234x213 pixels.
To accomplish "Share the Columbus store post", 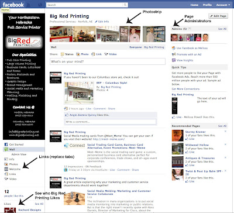I will pos(112,109).
